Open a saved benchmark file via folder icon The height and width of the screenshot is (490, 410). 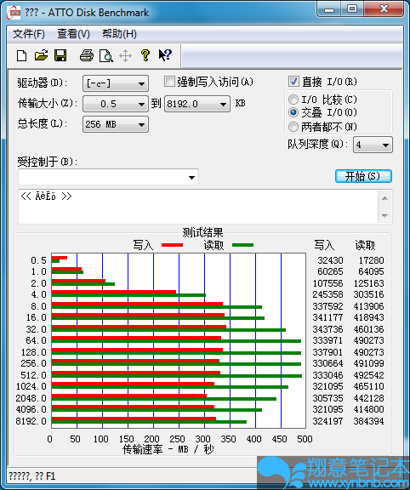pyautogui.click(x=41, y=56)
